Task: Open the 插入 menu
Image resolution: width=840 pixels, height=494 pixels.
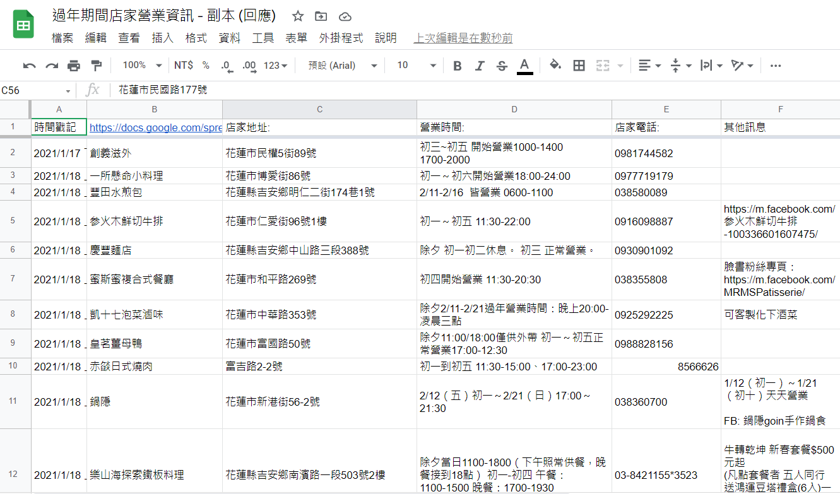Action: [163, 38]
